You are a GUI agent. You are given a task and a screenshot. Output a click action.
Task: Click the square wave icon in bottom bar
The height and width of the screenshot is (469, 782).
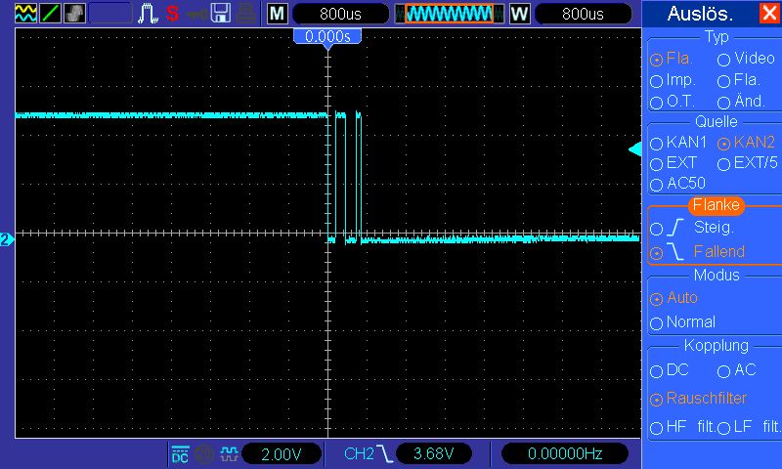click(x=229, y=454)
